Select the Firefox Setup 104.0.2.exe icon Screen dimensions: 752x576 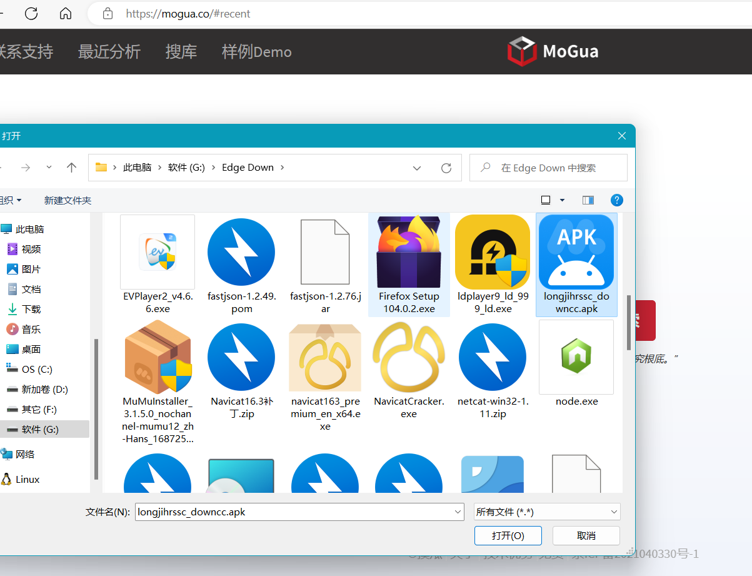[x=409, y=251]
